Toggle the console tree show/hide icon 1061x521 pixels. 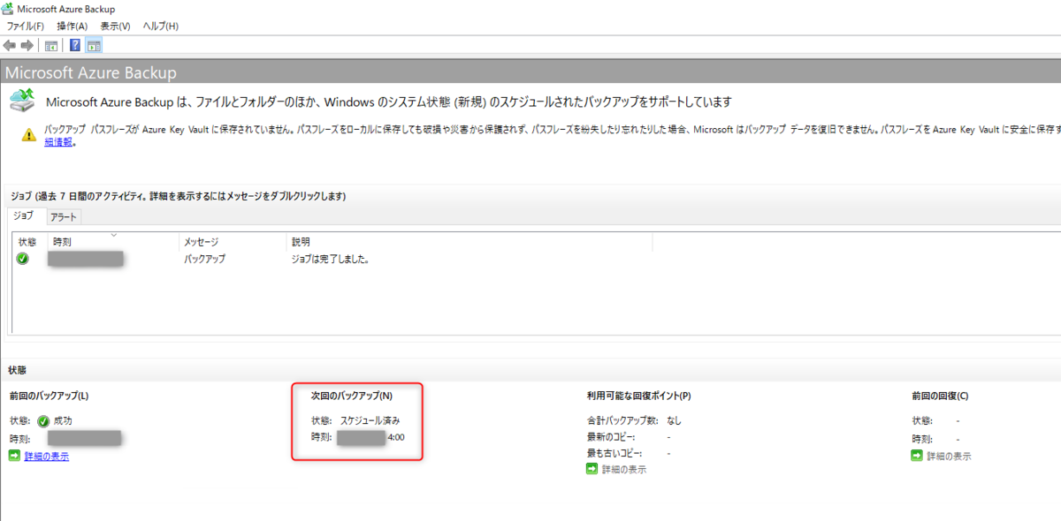(52, 45)
